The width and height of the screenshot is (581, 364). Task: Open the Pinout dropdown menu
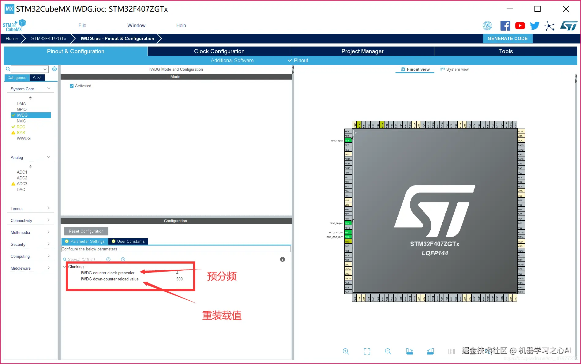coord(298,60)
